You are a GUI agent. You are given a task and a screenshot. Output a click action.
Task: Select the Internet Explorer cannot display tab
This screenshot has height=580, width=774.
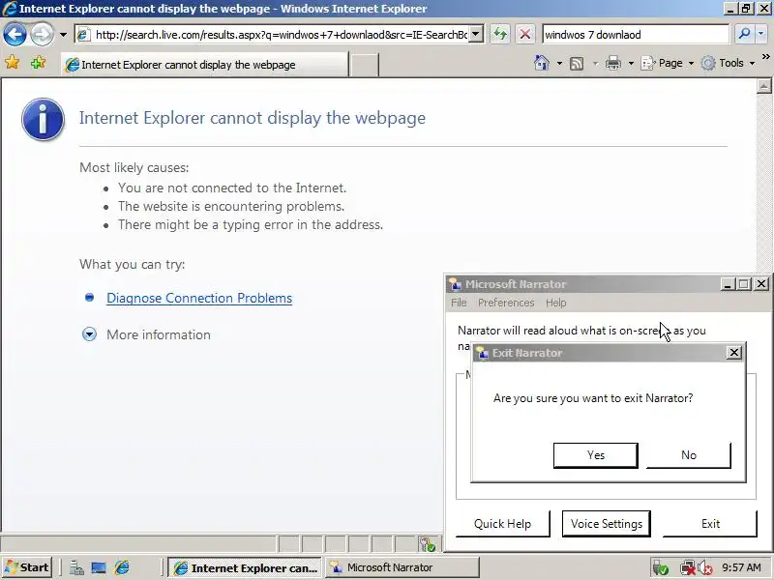(205, 65)
